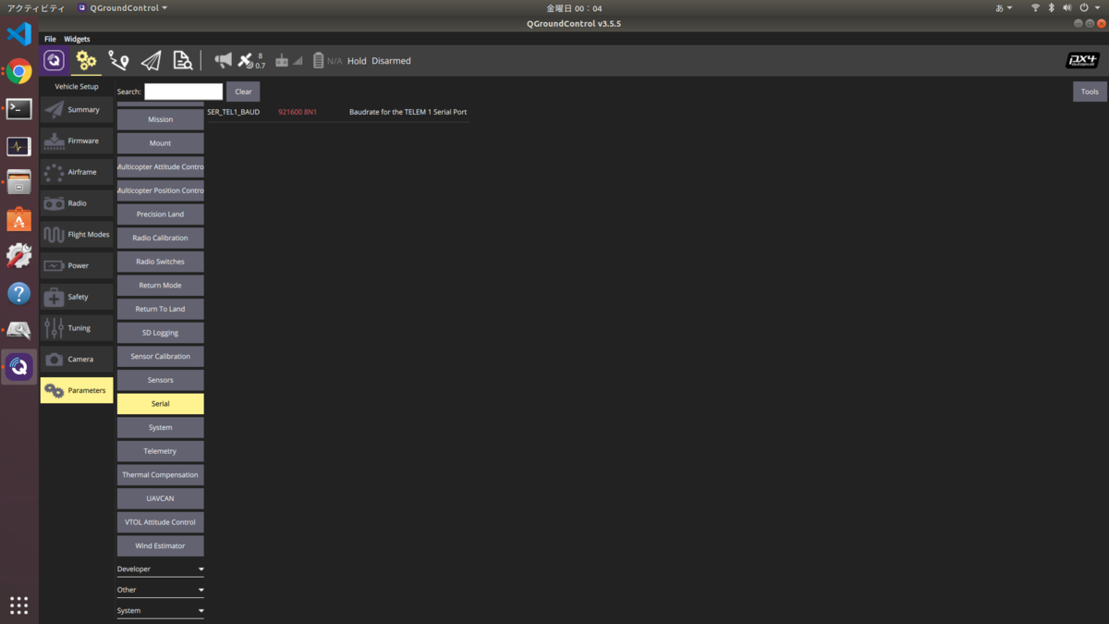1109x624 pixels.
Task: Open Activities overview
Action: 36,7
